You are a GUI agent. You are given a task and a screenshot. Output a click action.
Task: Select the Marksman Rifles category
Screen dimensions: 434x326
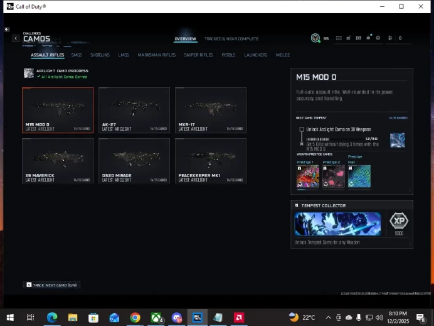[x=157, y=55]
